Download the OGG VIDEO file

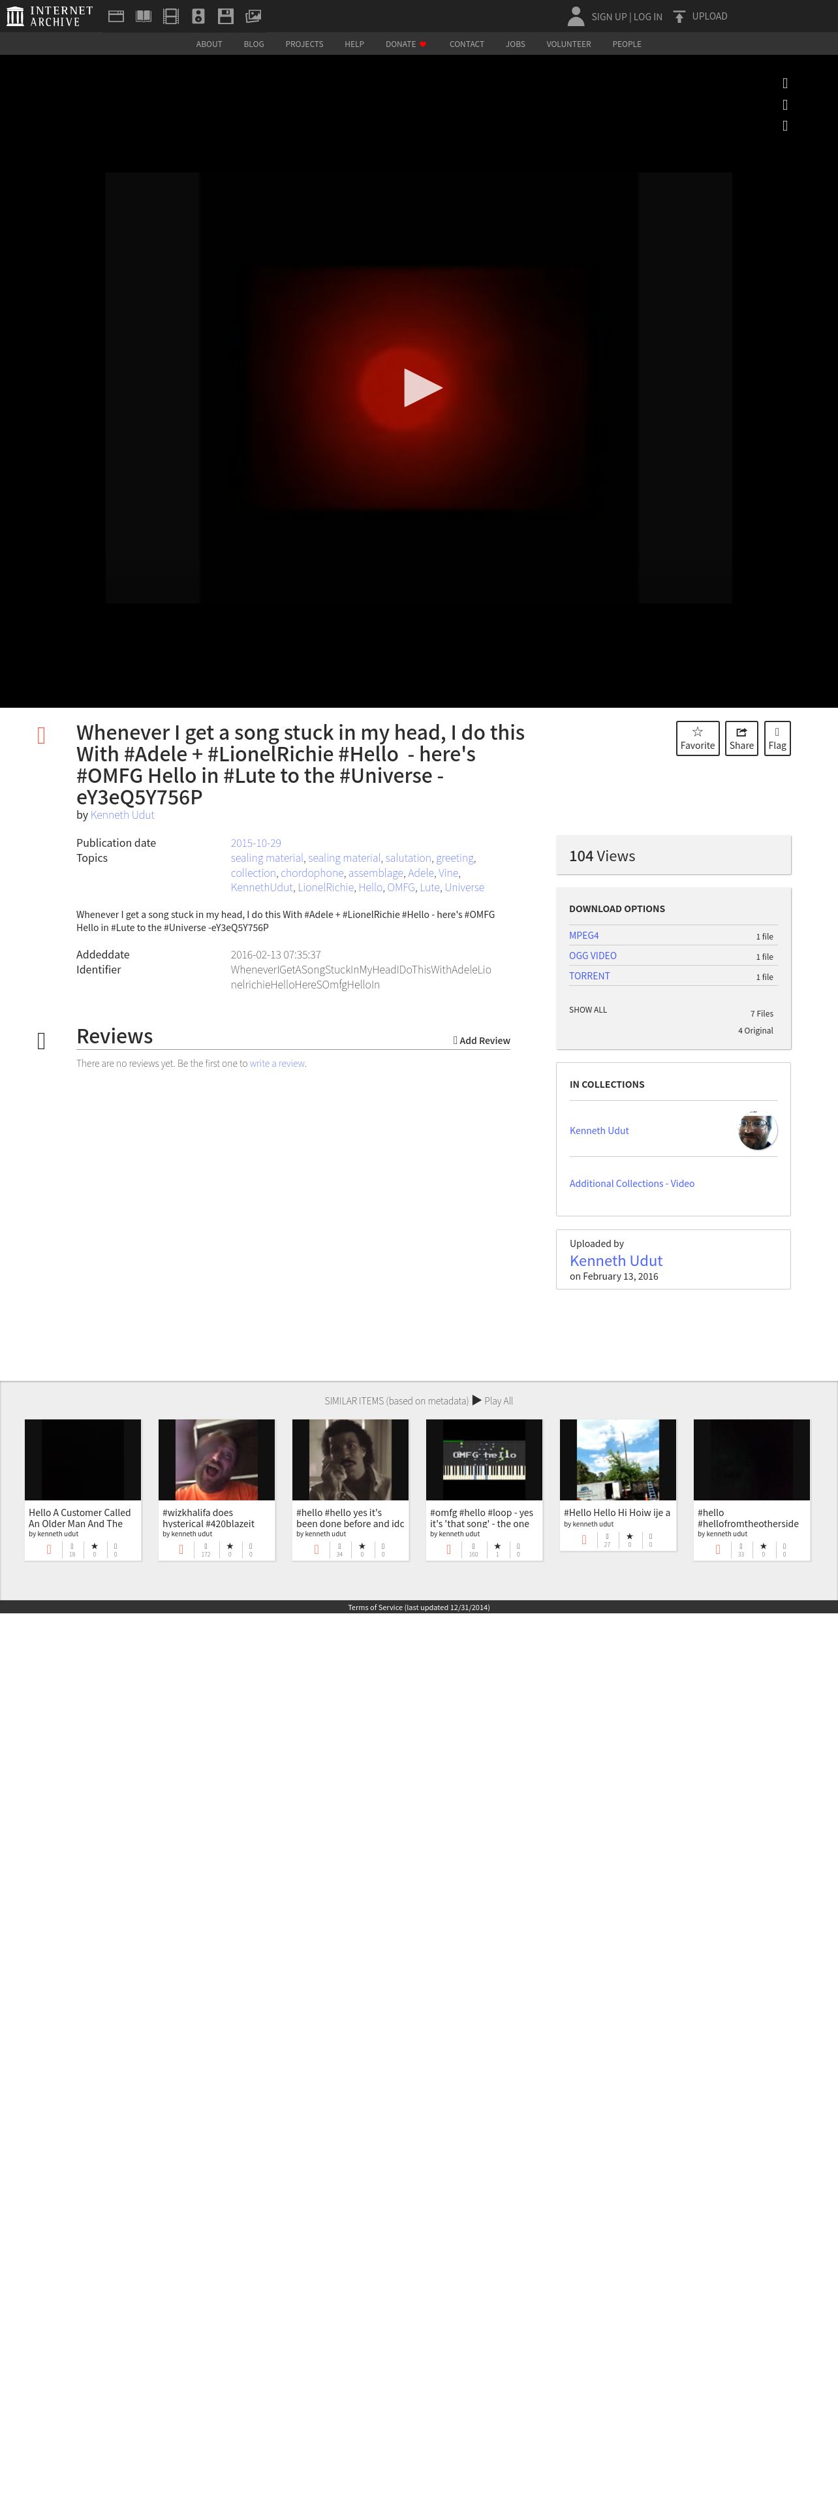593,956
